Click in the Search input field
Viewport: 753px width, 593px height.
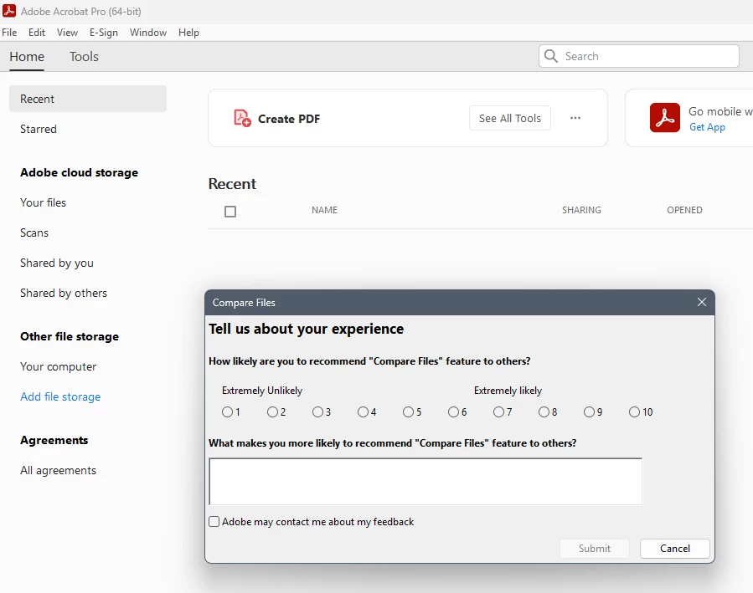click(x=639, y=56)
